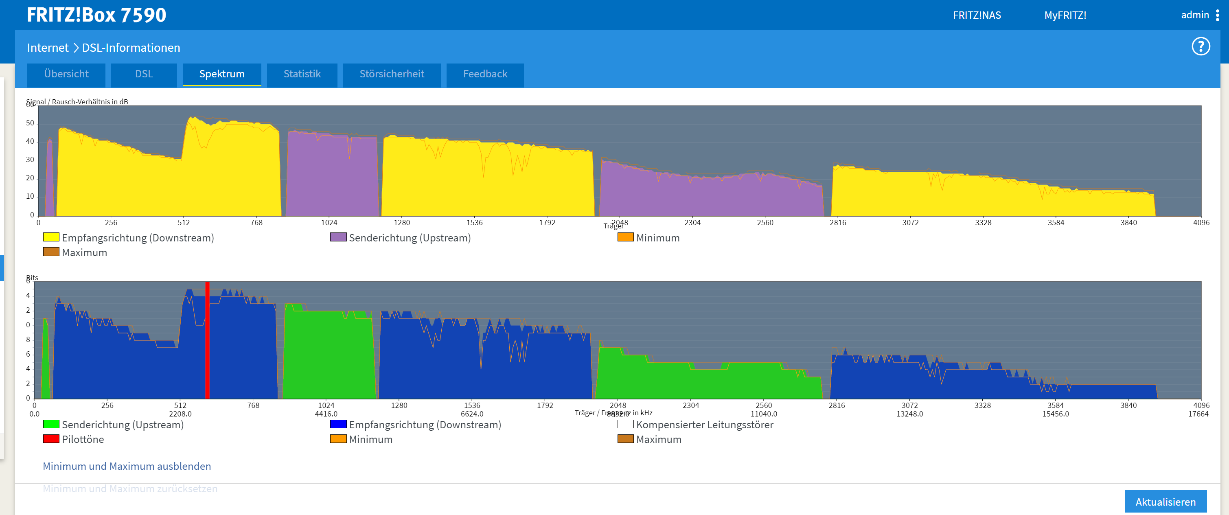Open the DSL tab
The width and height of the screenshot is (1229, 515).
144,74
